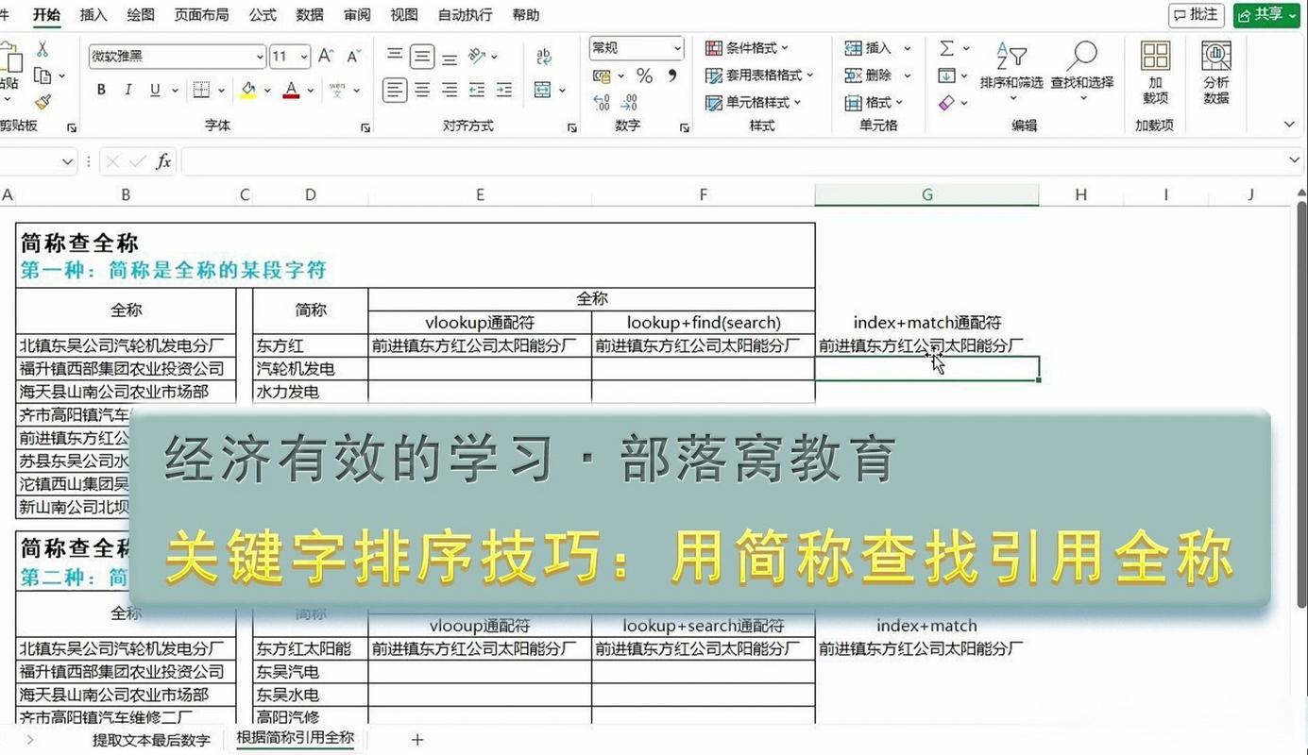This screenshot has height=755, width=1308.
Task: Add a new sheet with plus
Action: coord(417,740)
